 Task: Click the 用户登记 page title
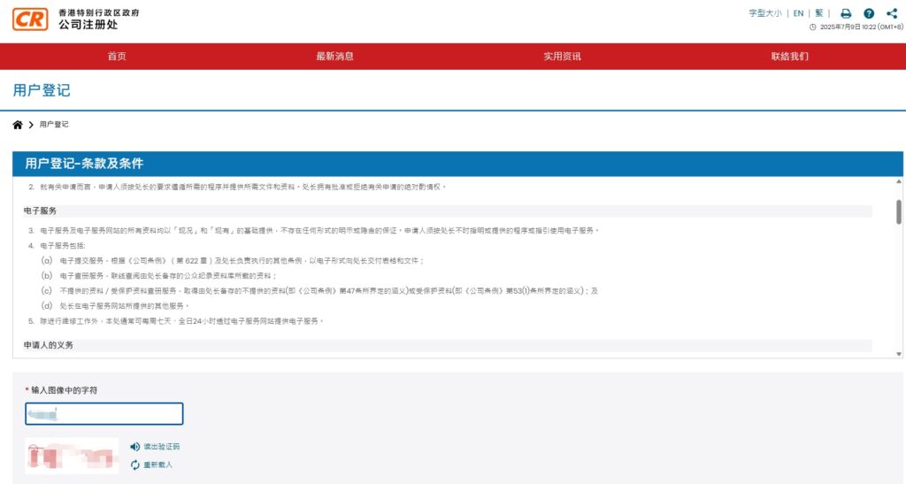42,90
